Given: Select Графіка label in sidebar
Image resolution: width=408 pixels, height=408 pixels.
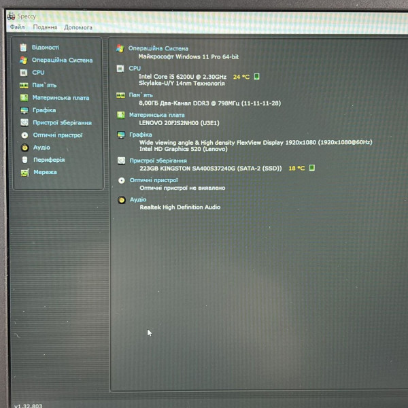Looking at the screenshot, I should 44,110.
